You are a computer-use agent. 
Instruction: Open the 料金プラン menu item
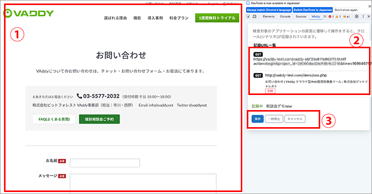click(179, 18)
